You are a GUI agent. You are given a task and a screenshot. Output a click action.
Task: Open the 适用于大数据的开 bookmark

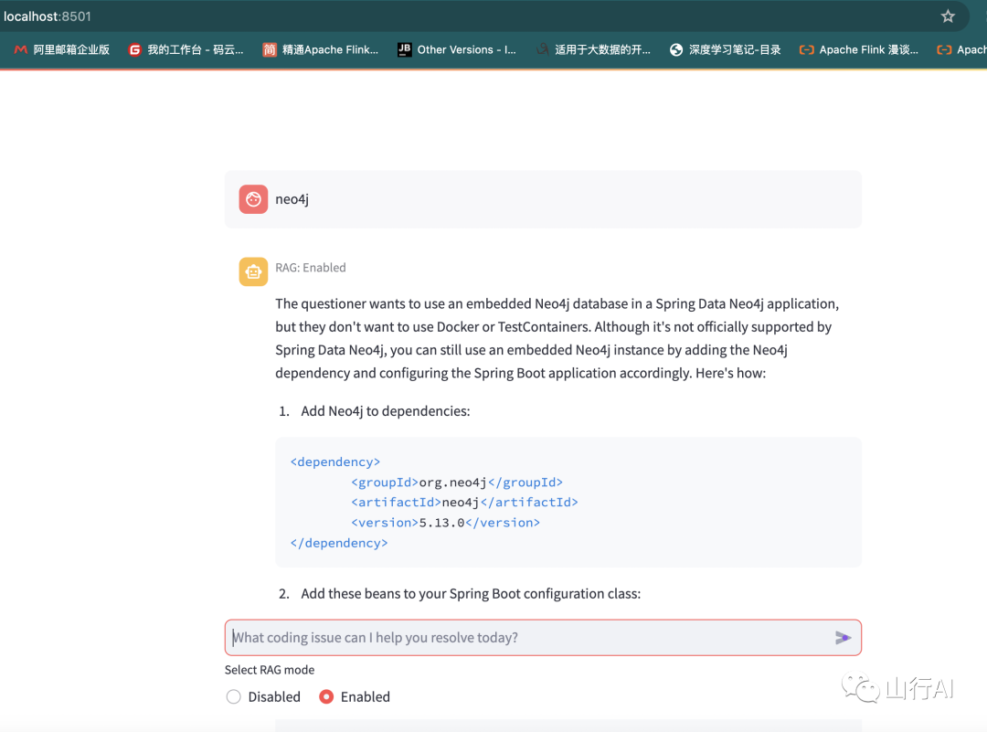tap(593, 49)
